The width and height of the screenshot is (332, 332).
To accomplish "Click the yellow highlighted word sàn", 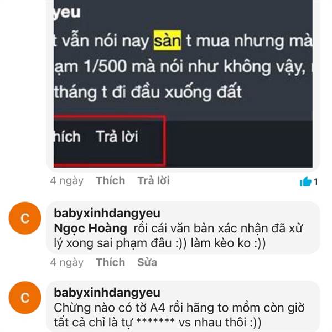I will 167,40.
